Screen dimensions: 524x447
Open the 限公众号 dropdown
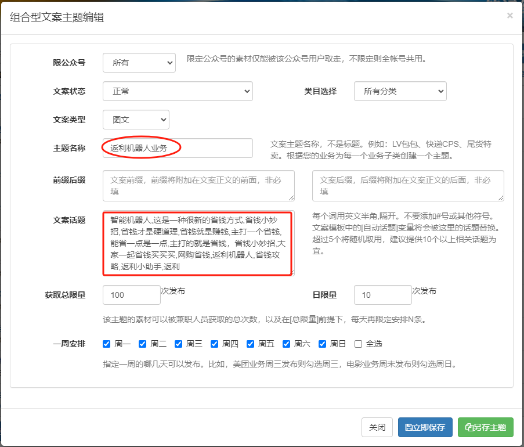[139, 63]
